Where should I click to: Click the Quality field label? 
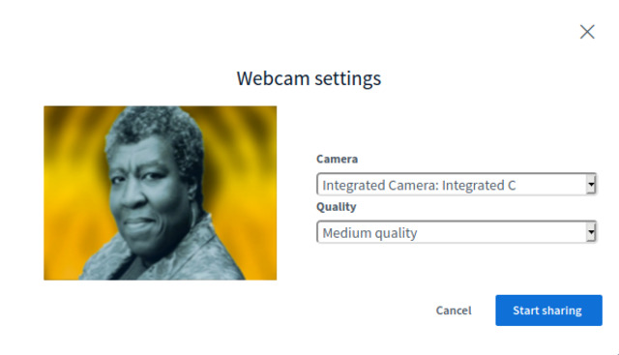337,207
